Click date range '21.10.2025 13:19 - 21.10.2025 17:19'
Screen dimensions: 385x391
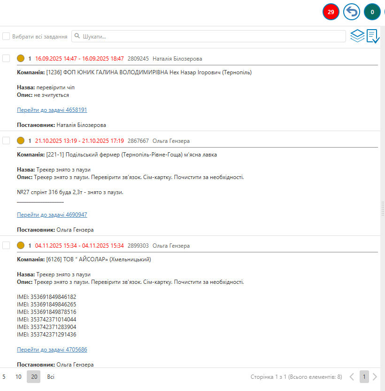point(79,141)
